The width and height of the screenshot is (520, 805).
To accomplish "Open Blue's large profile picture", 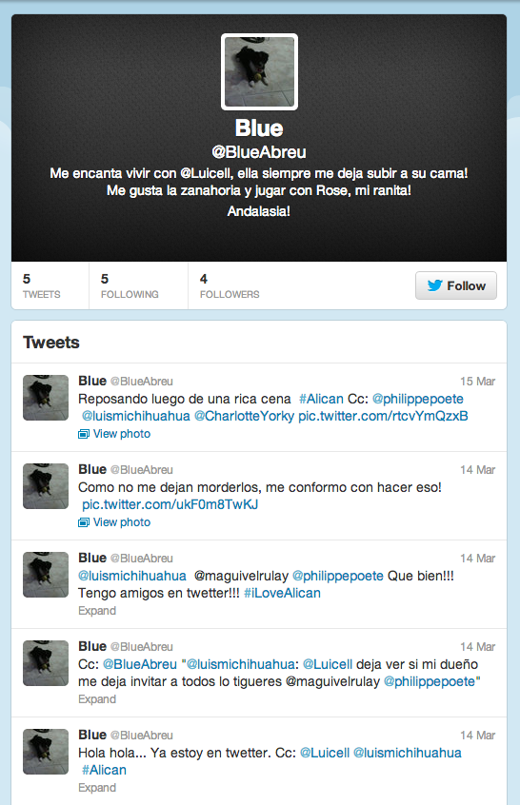I will [x=259, y=72].
